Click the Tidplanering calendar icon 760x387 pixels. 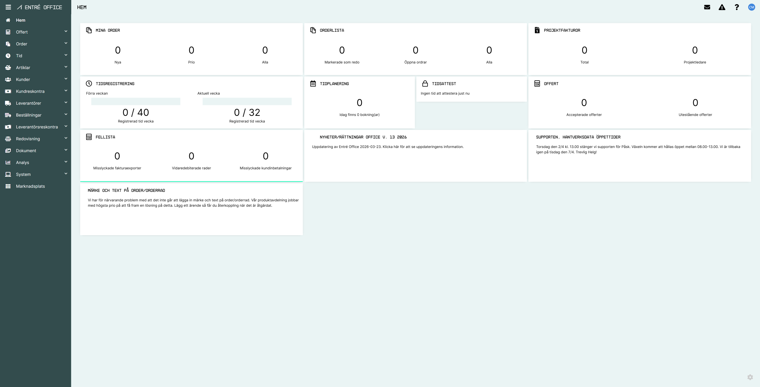[x=313, y=84]
